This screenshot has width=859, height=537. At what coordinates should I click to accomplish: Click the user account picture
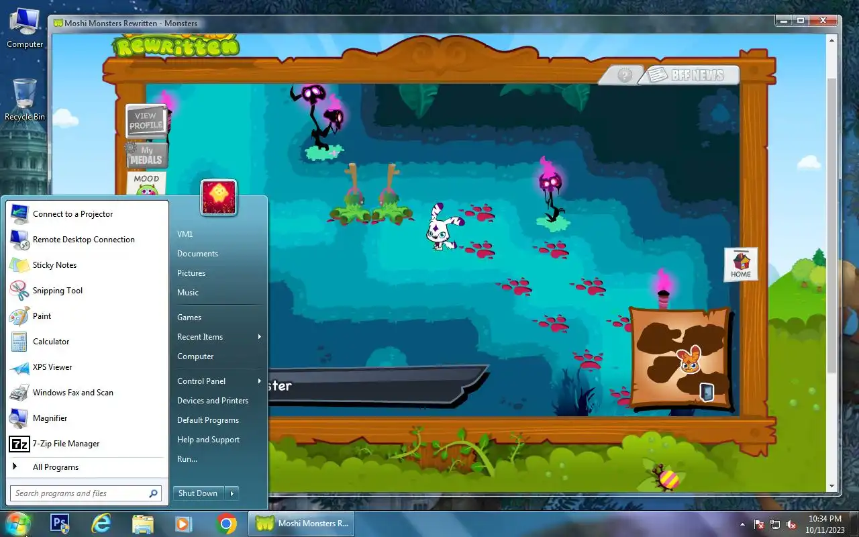[x=219, y=197]
